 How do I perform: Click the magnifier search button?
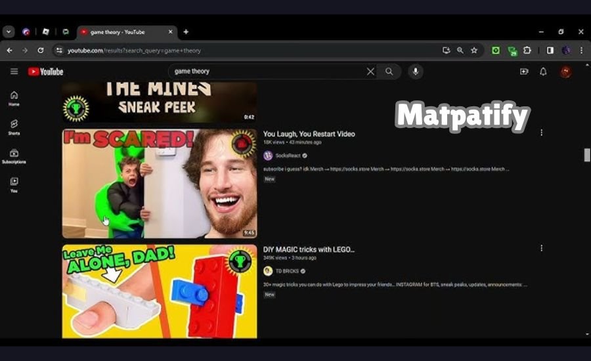[389, 72]
